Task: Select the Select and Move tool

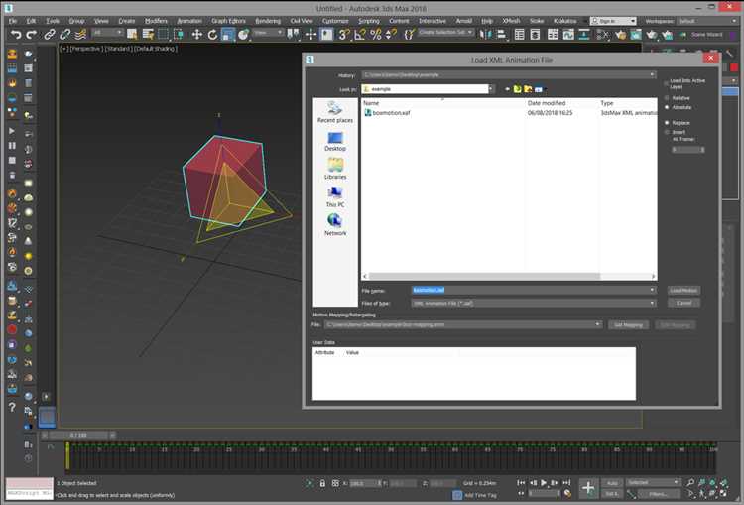Action: pyautogui.click(x=197, y=34)
